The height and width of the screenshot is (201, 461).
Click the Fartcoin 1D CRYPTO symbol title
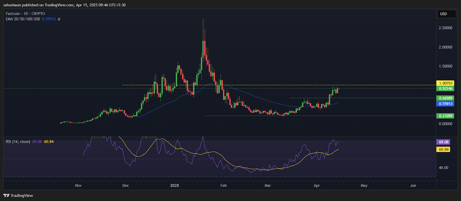coord(25,14)
